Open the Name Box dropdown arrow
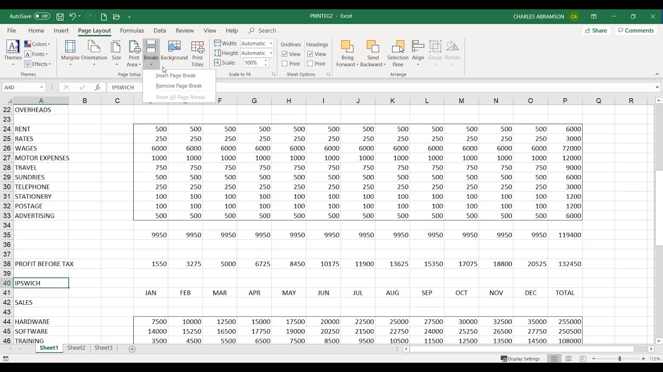Image resolution: width=663 pixels, height=372 pixels. pos(41,87)
